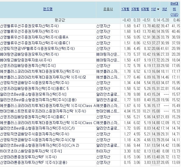Viewport: 181px width, 167px height.
Task: Sort by 3년 return column
Action: click(x=164, y=9)
